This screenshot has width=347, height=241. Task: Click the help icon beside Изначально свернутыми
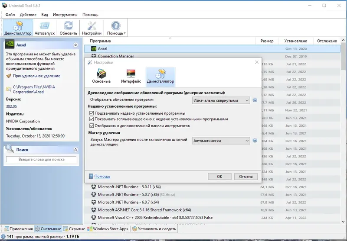click(x=255, y=100)
